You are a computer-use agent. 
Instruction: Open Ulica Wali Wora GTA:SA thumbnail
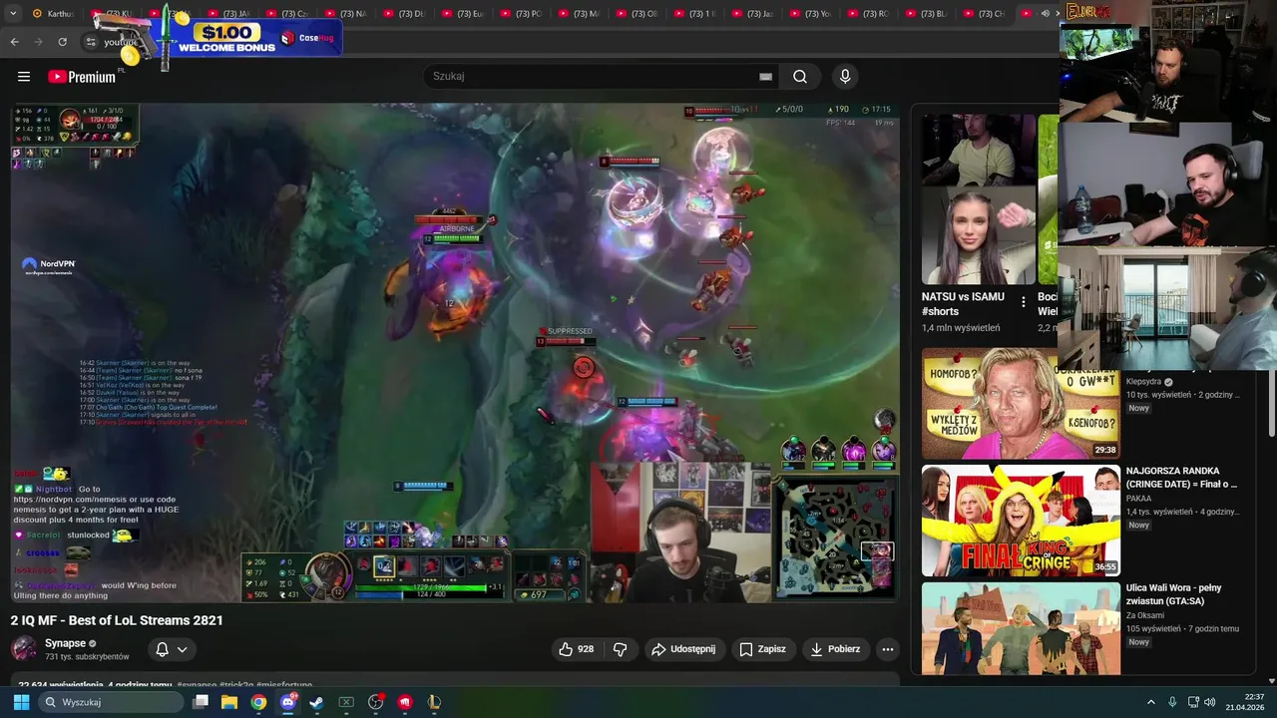pos(1021,629)
